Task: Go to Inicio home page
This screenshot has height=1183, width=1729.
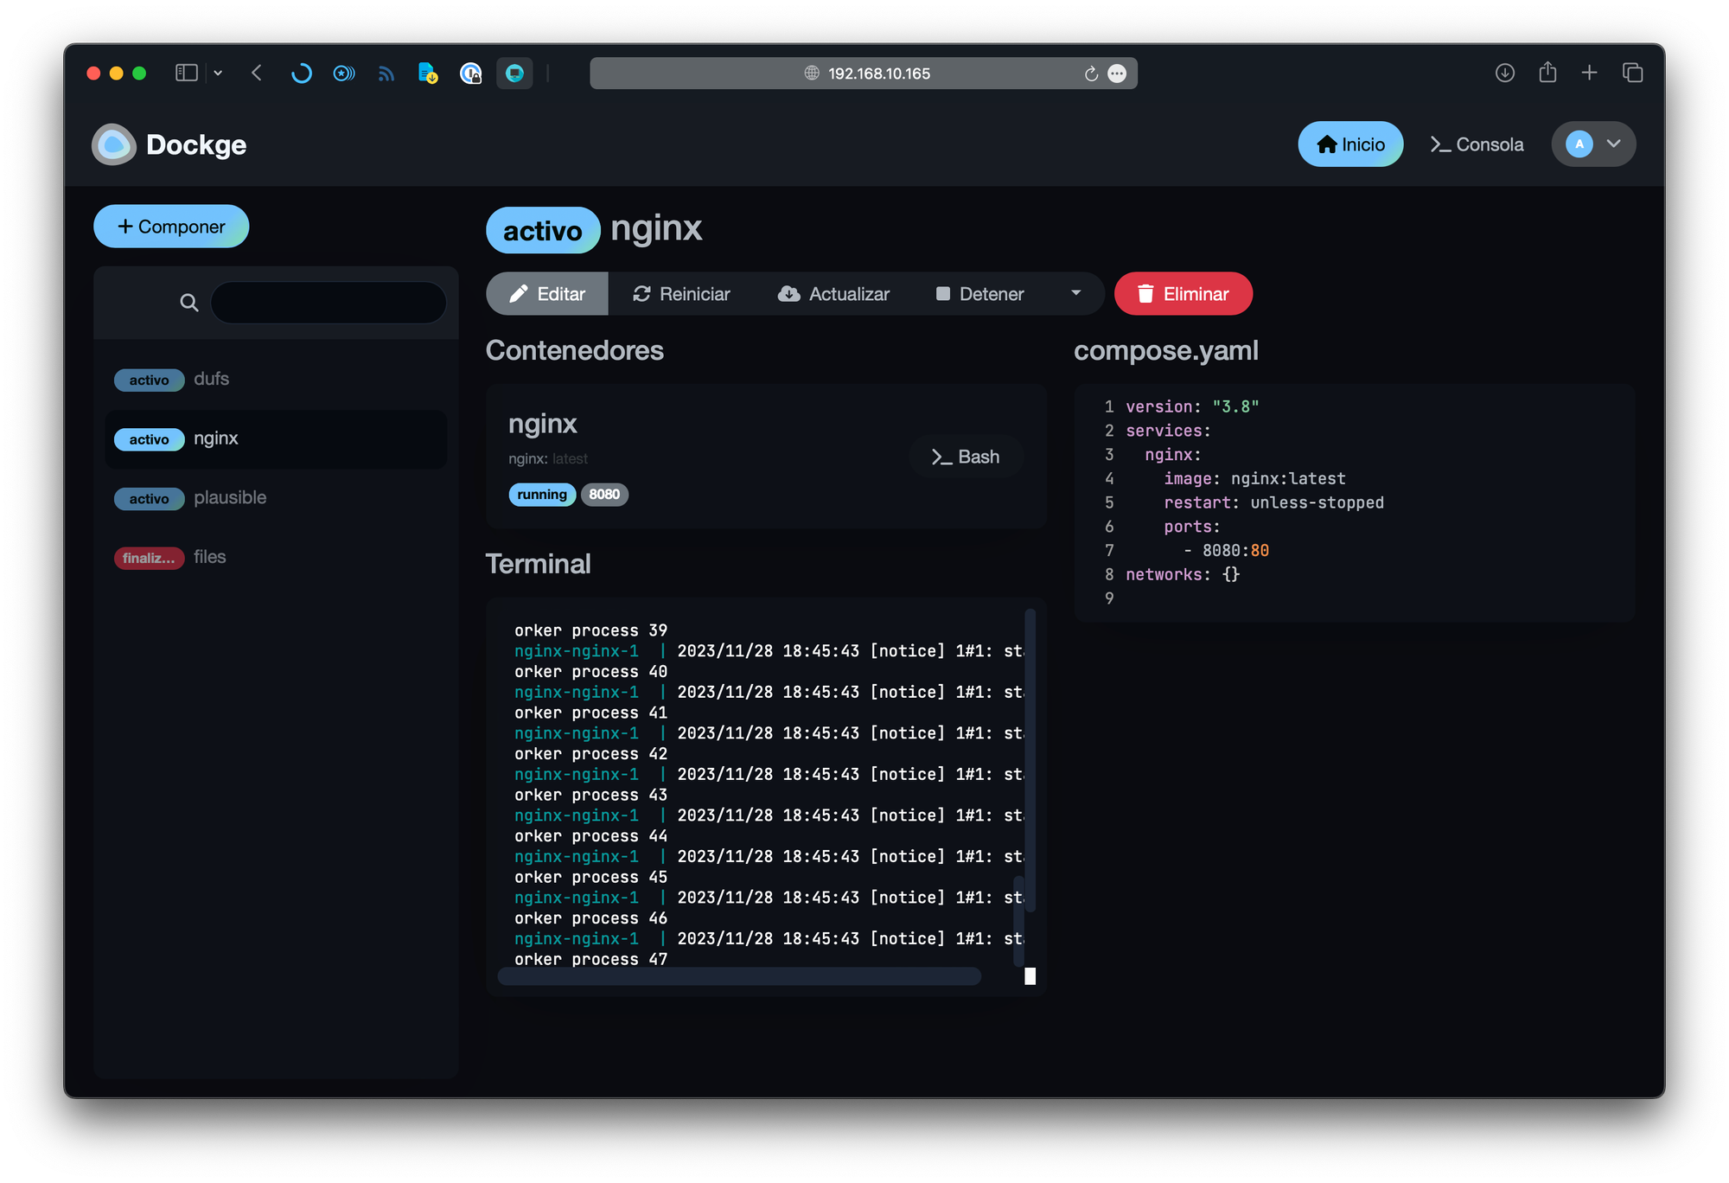Action: point(1350,144)
